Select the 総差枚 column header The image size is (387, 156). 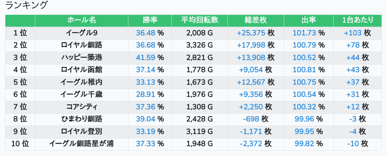256,20
